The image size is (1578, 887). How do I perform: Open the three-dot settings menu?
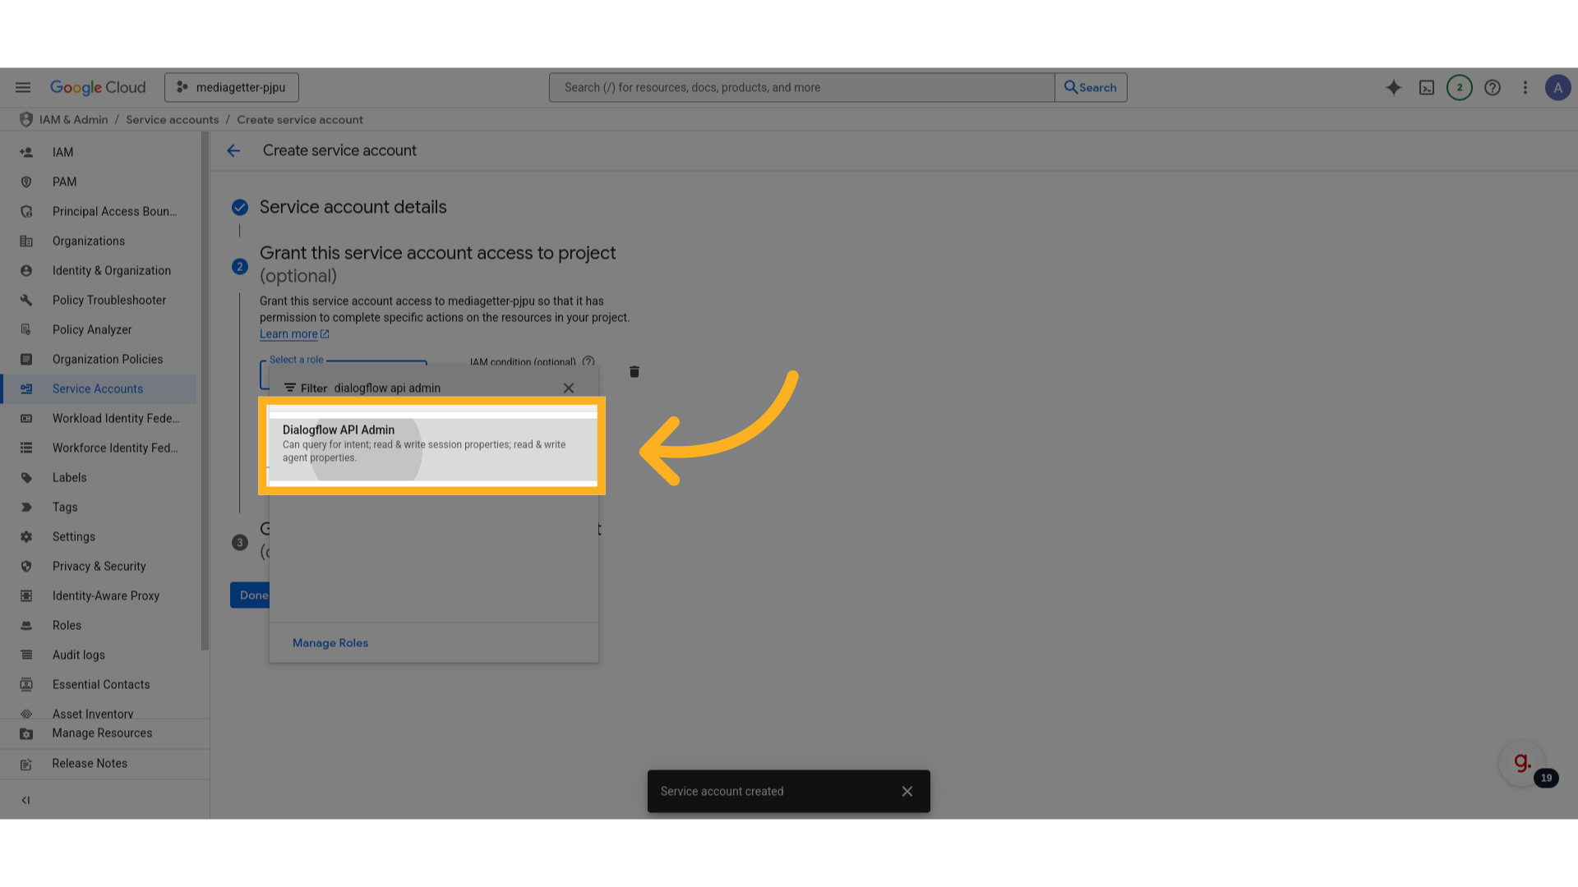[1525, 87]
